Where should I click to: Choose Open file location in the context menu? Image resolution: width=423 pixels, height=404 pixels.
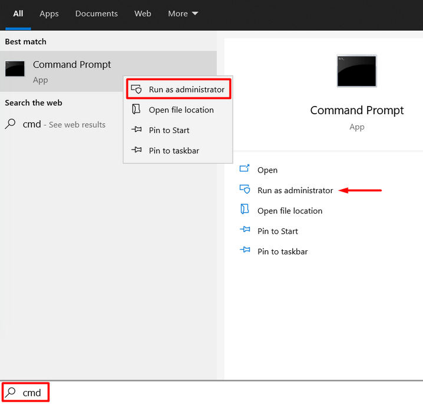tap(181, 110)
